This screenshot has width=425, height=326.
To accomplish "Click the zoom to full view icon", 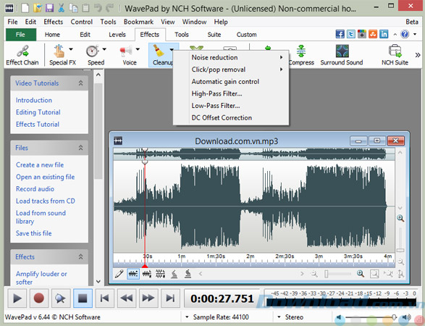I will (x=374, y=274).
